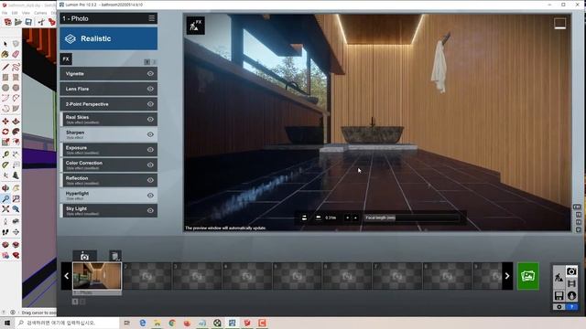
Task: Open the FX effects button in preview
Action: click(x=195, y=26)
